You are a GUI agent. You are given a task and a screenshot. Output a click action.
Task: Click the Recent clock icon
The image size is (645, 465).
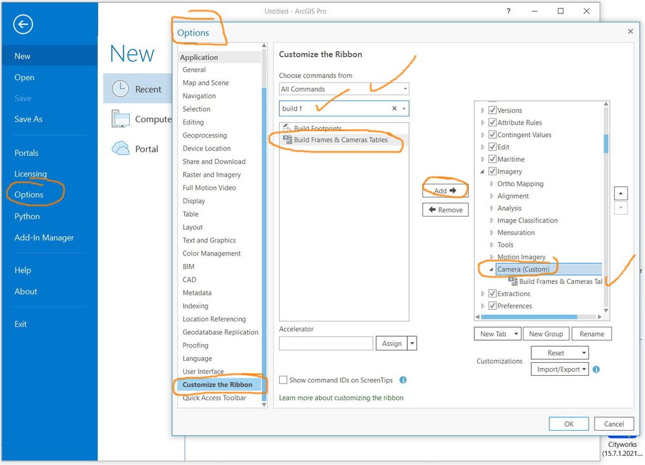click(x=120, y=89)
